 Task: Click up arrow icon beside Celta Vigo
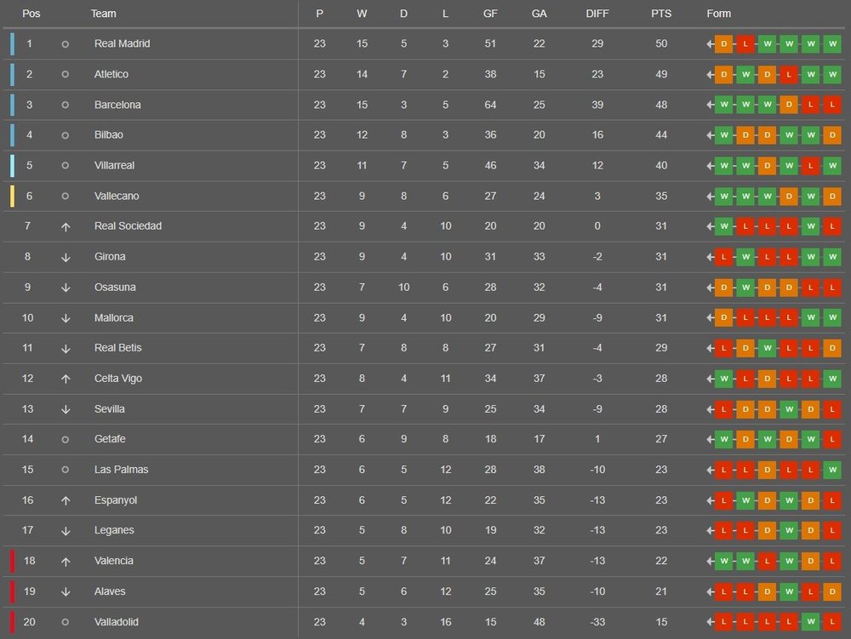tap(66, 379)
